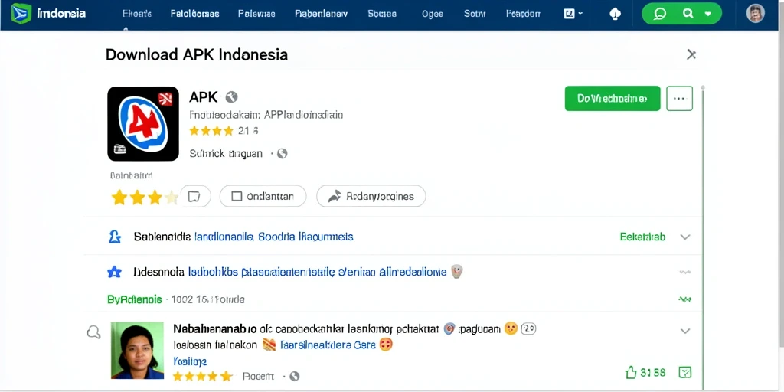Click the grey squiggle icon on second row

click(684, 273)
